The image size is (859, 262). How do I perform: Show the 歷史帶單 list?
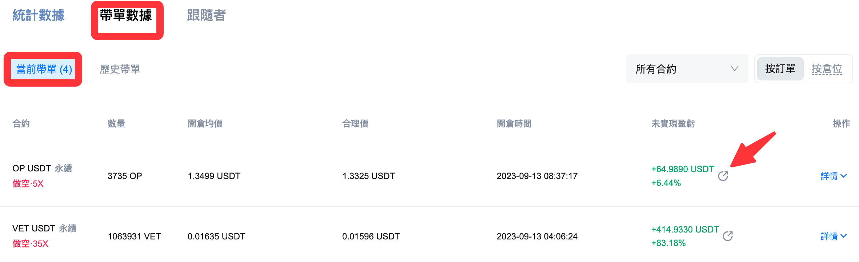click(x=120, y=69)
